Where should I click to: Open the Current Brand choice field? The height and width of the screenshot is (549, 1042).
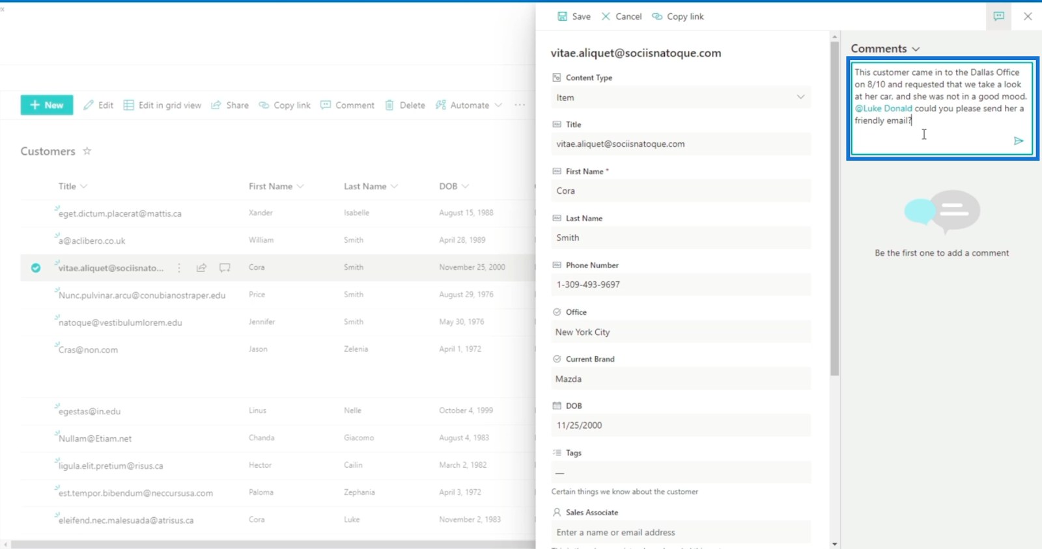[x=681, y=379]
